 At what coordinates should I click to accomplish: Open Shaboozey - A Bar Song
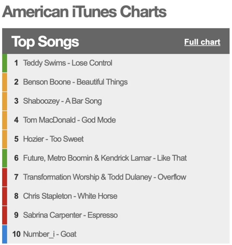(62, 101)
